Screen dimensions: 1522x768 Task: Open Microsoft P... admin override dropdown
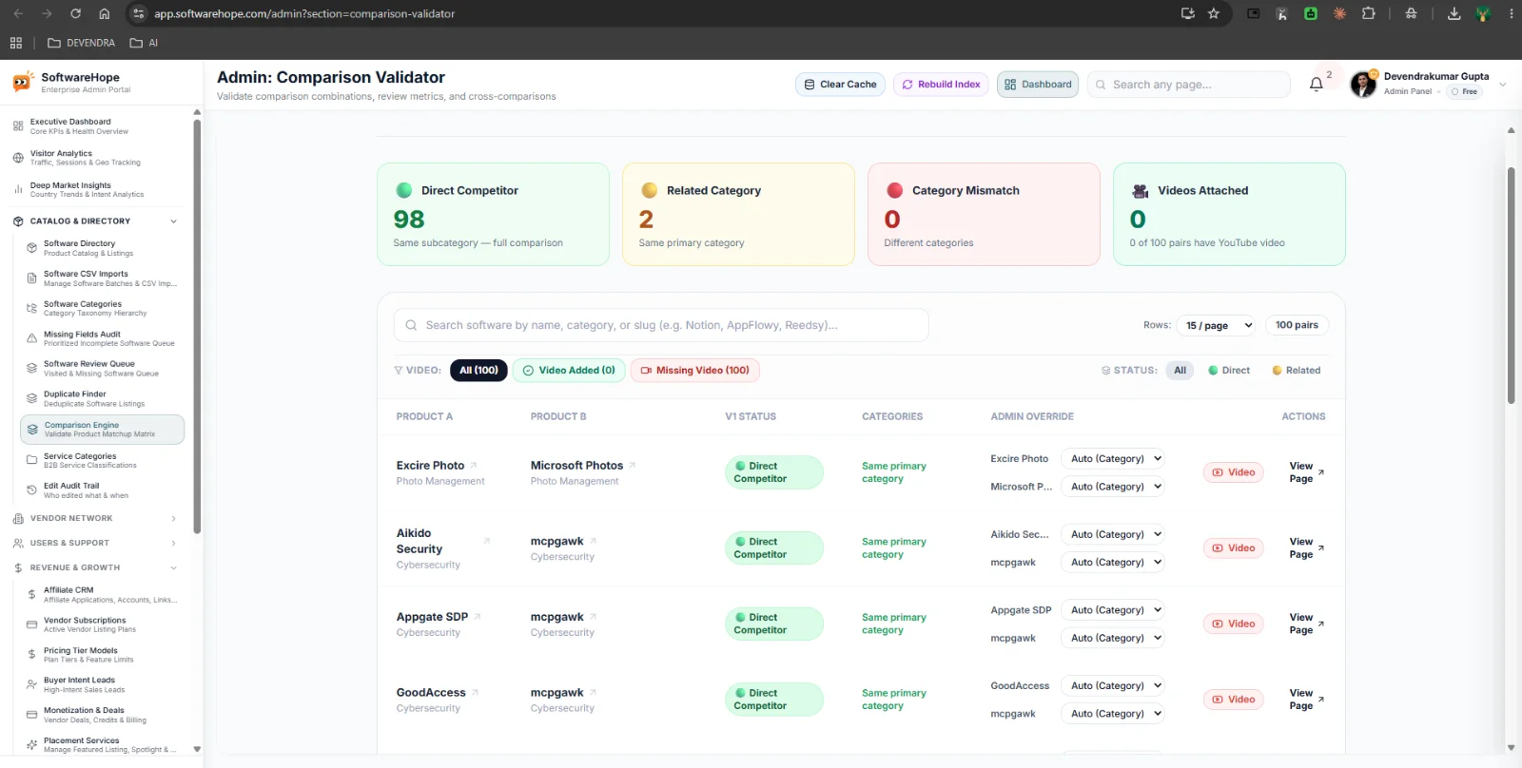pyautogui.click(x=1112, y=487)
